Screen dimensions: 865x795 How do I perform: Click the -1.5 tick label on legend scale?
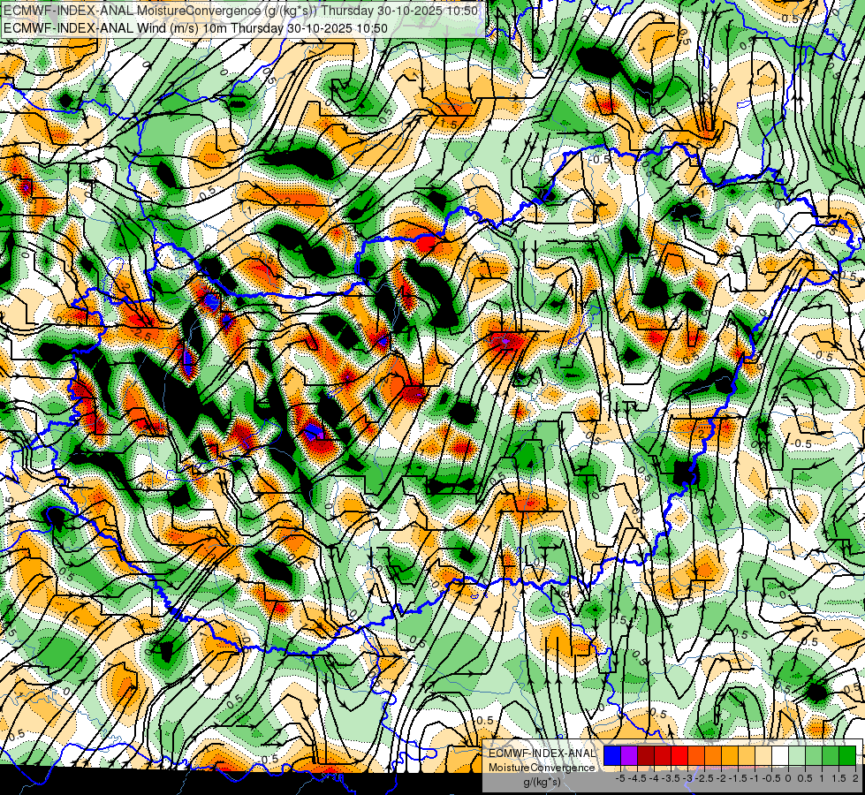pos(738,778)
